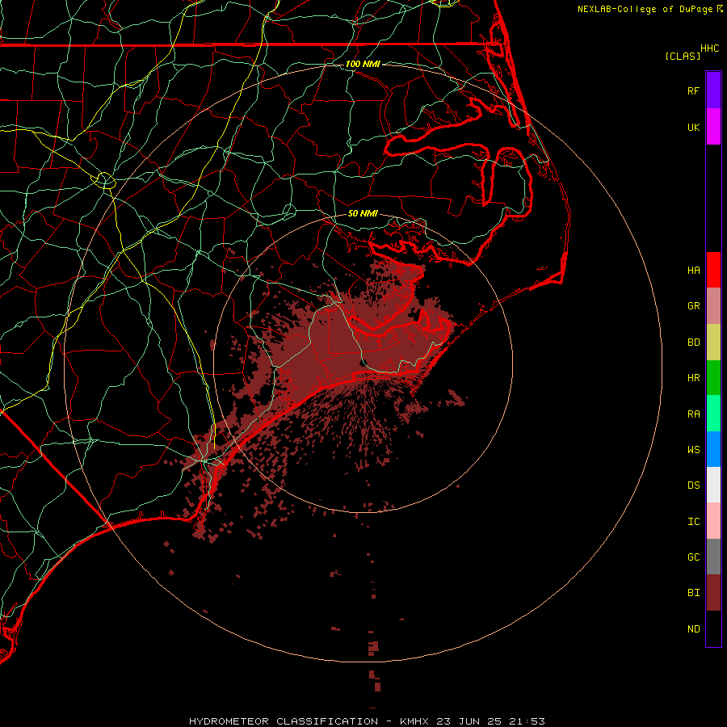Click the HA red legend swatch

[x=713, y=270]
